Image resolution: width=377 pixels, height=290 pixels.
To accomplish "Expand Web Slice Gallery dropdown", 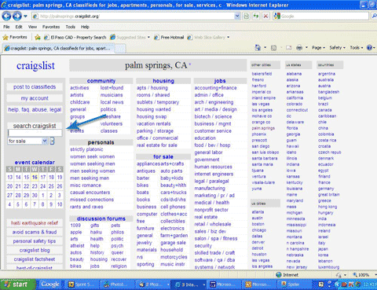I will click(229, 37).
